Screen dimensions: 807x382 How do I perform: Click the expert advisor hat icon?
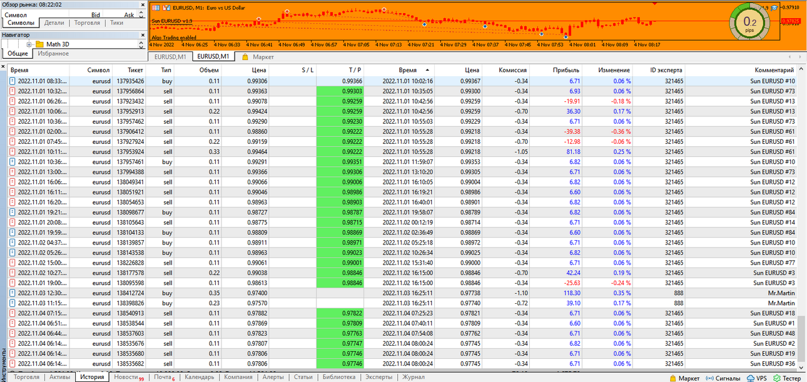[774, 8]
